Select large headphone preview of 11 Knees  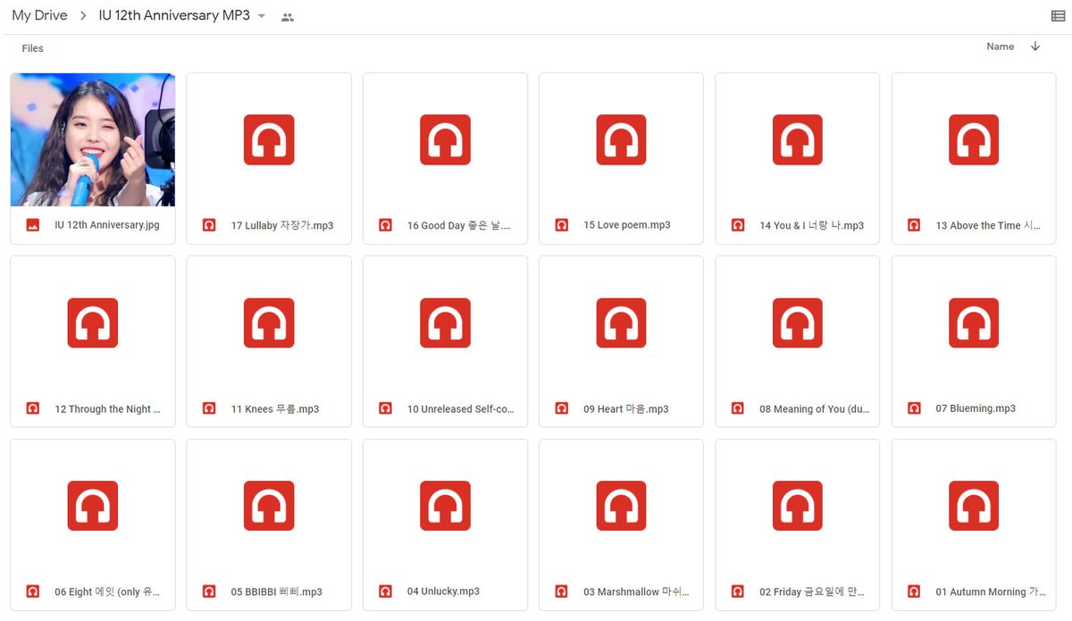coord(269,323)
